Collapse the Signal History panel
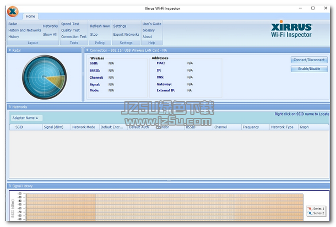The width and height of the screenshot is (336, 227). click(x=10, y=186)
